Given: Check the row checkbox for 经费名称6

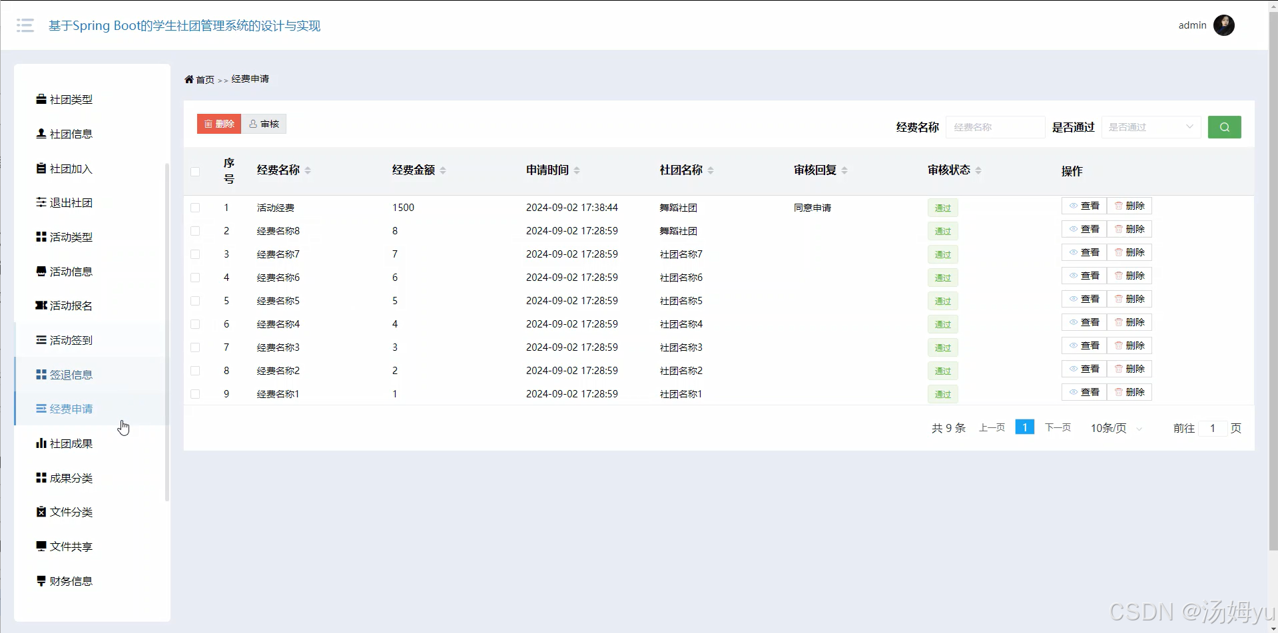Looking at the screenshot, I should click(x=195, y=278).
